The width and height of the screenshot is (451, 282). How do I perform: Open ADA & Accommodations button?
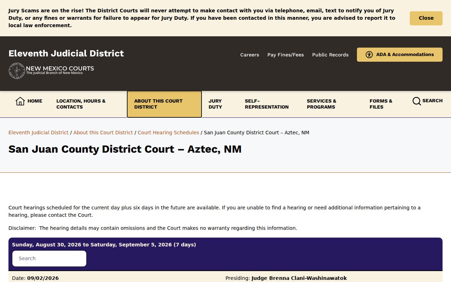[400, 55]
